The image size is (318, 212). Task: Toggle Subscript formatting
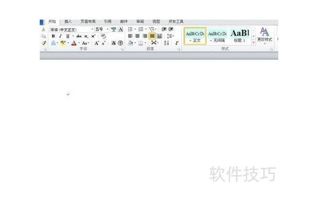click(86, 37)
